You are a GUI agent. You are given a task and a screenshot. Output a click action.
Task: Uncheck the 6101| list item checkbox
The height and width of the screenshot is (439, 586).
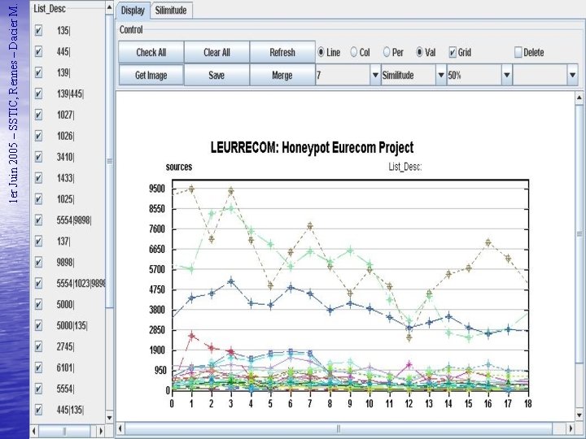tap(38, 367)
